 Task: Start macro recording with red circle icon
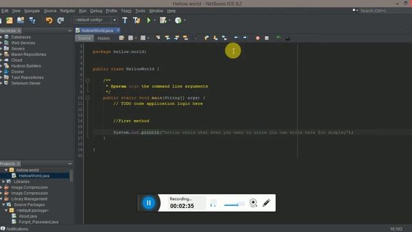(257, 38)
